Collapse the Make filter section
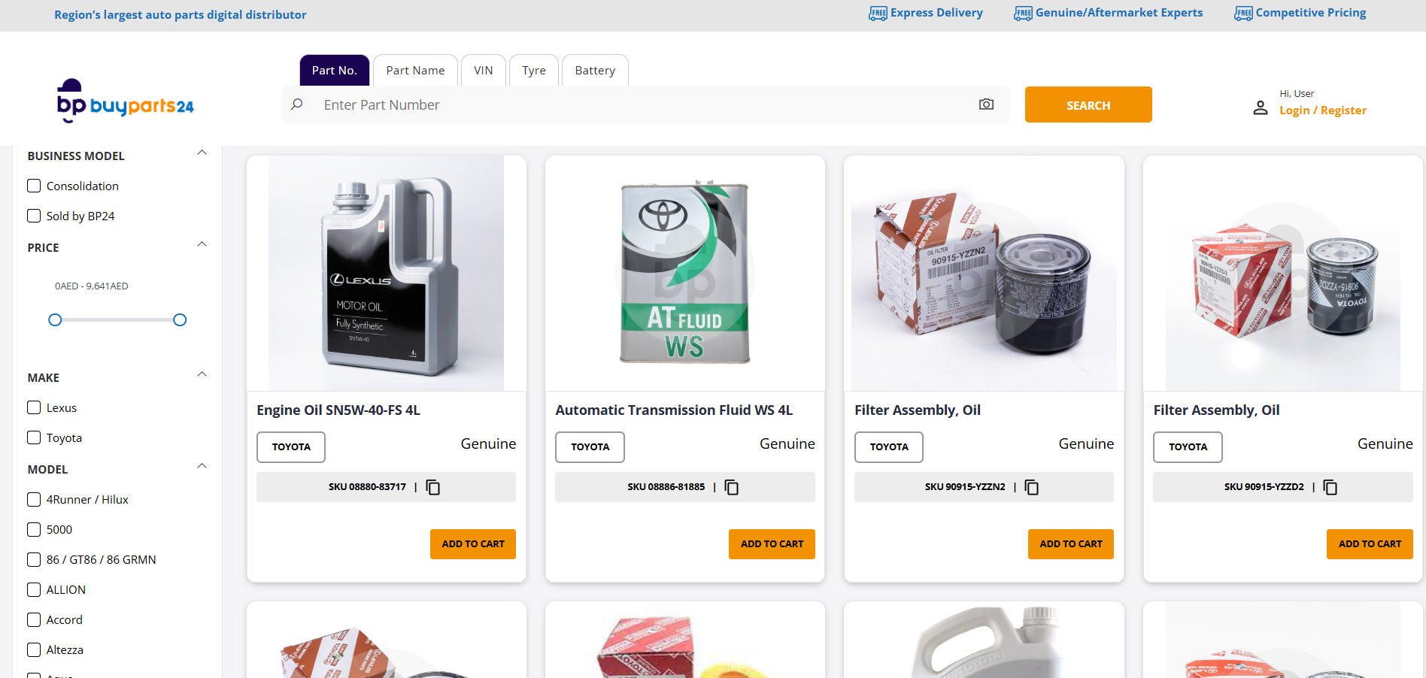This screenshot has height=678, width=1426. pyautogui.click(x=202, y=375)
